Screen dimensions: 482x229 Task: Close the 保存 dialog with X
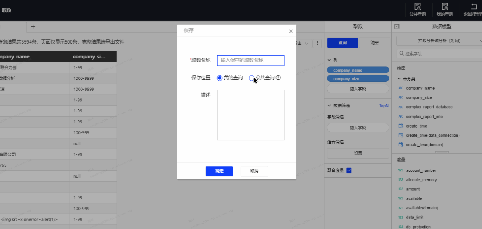pos(291,31)
